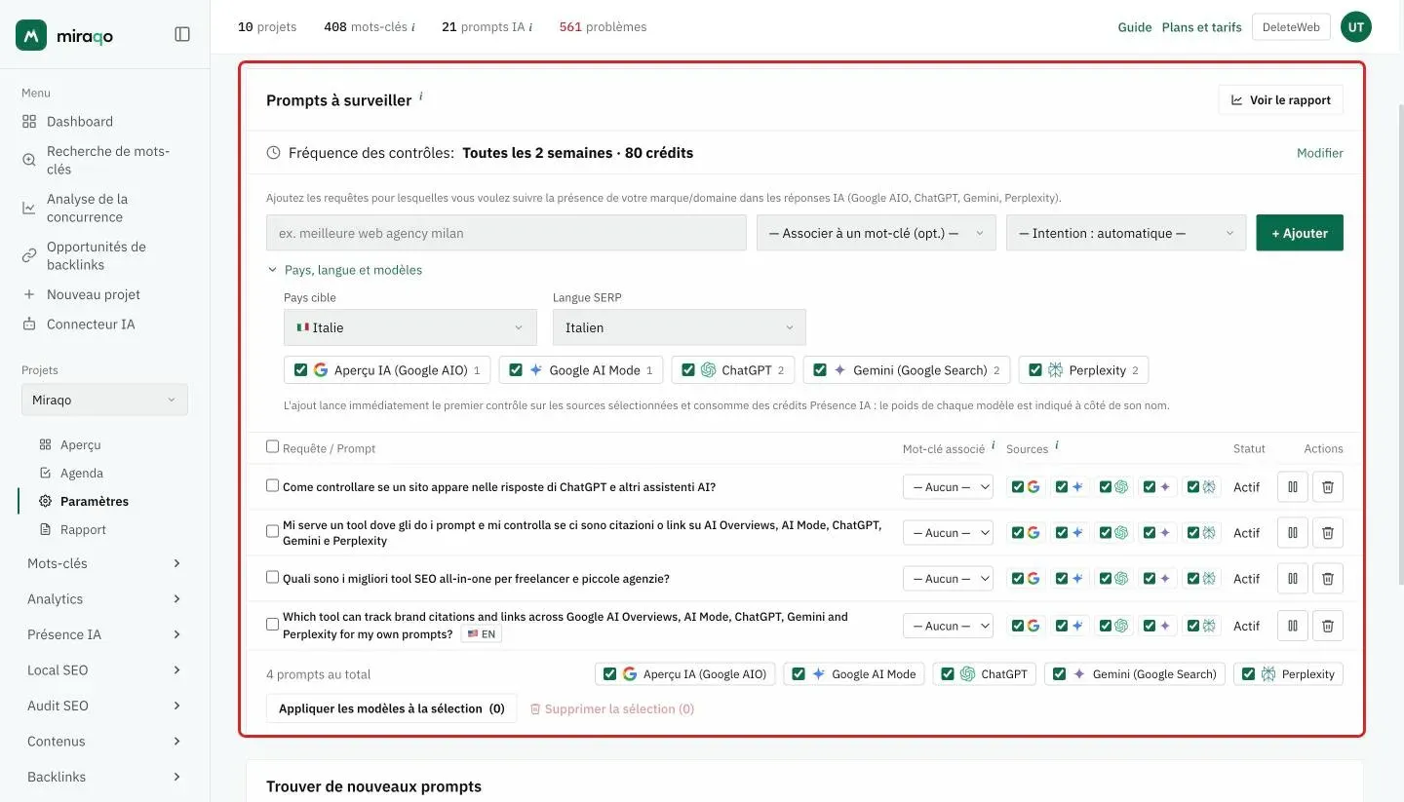This screenshot has height=802, width=1404.
Task: Click info icon beside Sources column header
Action: click(1057, 445)
